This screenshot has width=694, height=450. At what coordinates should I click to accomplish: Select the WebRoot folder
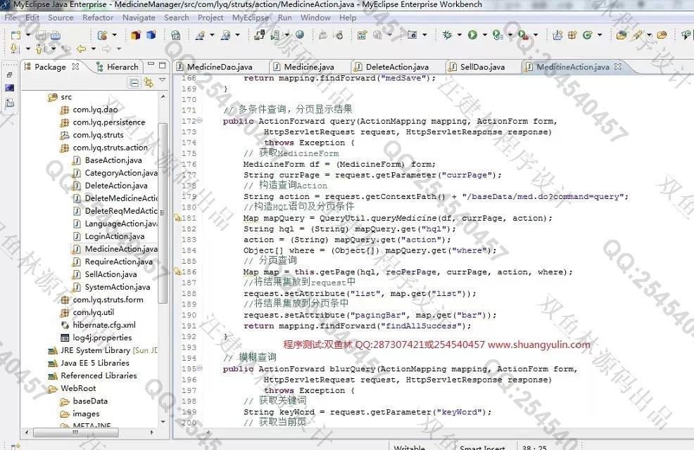78,388
